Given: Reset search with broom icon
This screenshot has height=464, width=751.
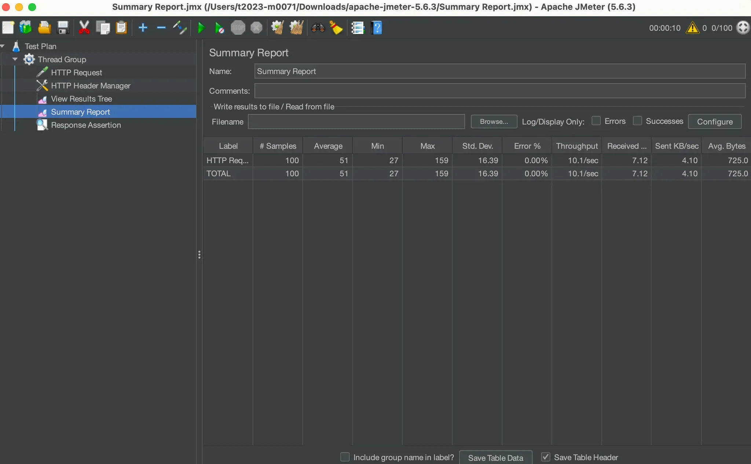Looking at the screenshot, I should coord(336,28).
